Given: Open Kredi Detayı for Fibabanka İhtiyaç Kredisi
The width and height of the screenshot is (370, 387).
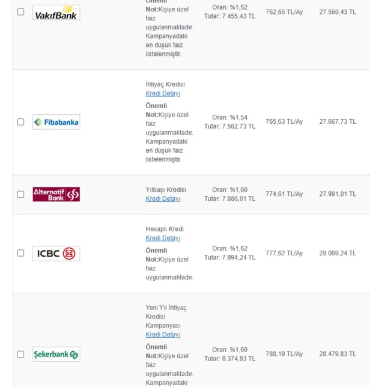Looking at the screenshot, I should [x=163, y=93].
